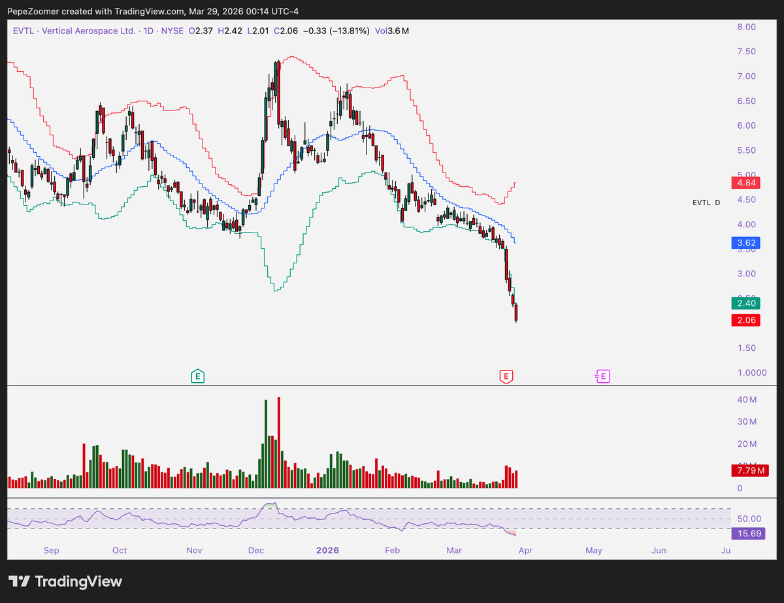The image size is (784, 603).
Task: Click the 7.79 M volume label
Action: 750,470
